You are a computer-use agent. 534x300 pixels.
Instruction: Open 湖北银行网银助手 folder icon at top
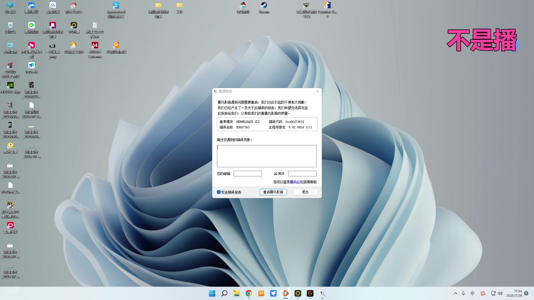158,10
